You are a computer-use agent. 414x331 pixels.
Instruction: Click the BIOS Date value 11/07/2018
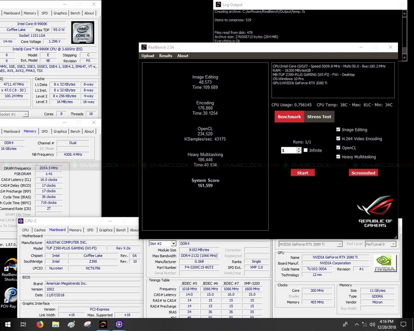pyautogui.click(x=55, y=295)
